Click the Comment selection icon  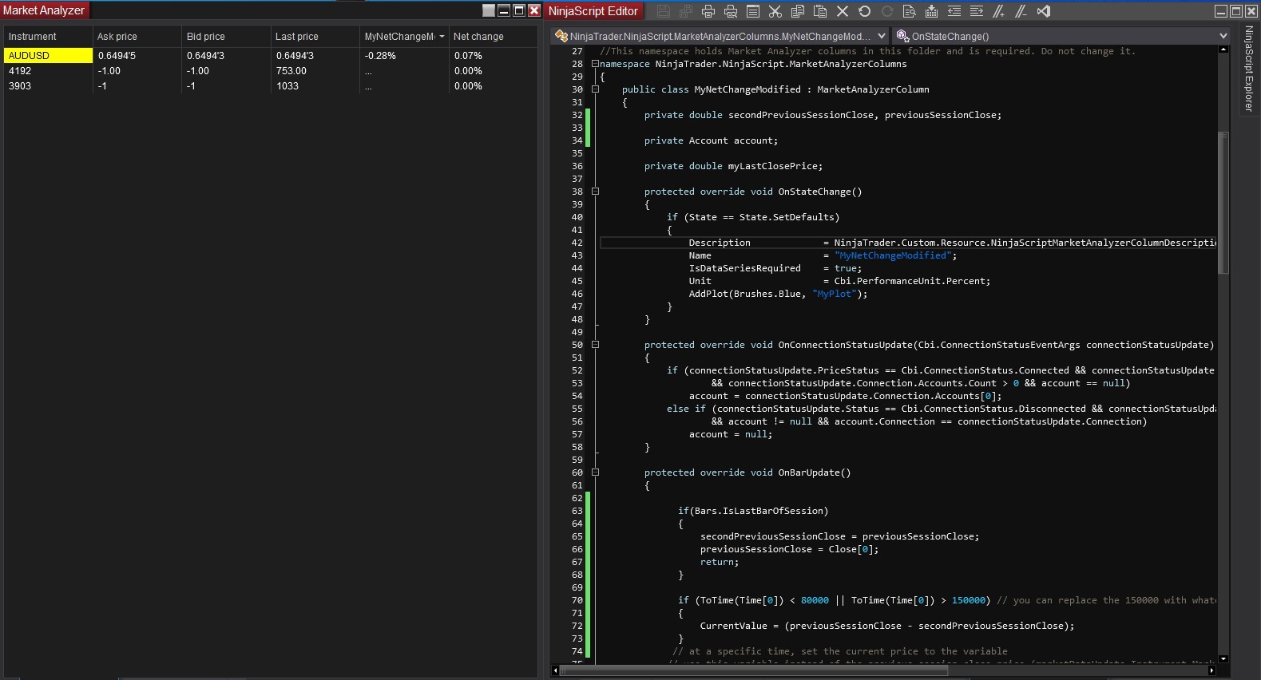998,11
